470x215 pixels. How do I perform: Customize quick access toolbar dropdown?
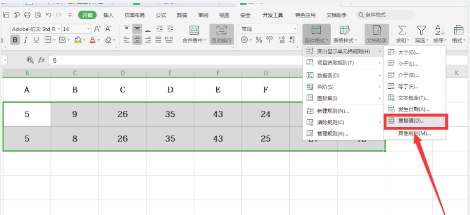(70, 15)
